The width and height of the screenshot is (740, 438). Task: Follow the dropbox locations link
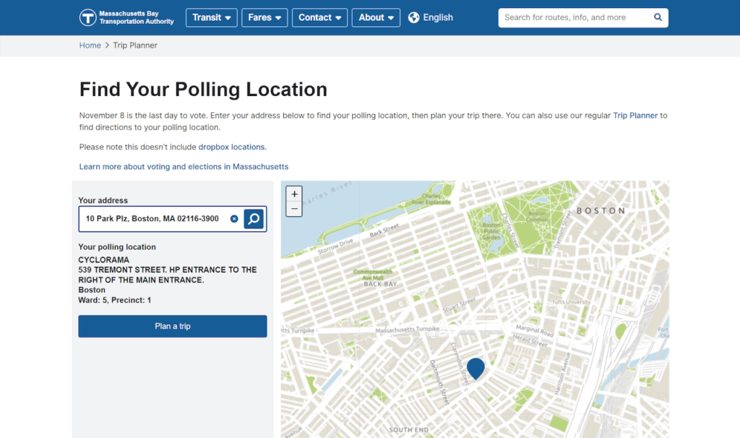pyautogui.click(x=233, y=147)
